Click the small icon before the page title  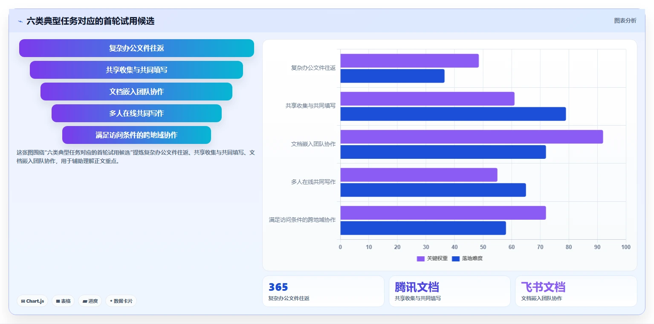click(20, 21)
